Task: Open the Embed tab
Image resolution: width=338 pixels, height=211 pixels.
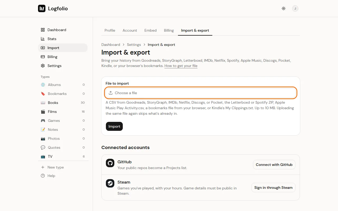Action: (x=151, y=30)
